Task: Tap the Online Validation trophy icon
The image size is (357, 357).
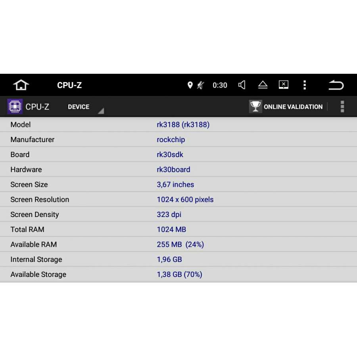Action: click(255, 106)
